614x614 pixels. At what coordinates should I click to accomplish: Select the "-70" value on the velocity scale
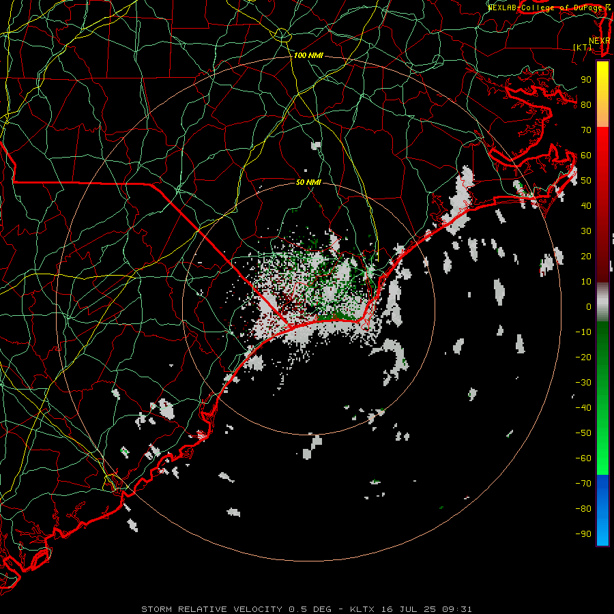pyautogui.click(x=583, y=484)
